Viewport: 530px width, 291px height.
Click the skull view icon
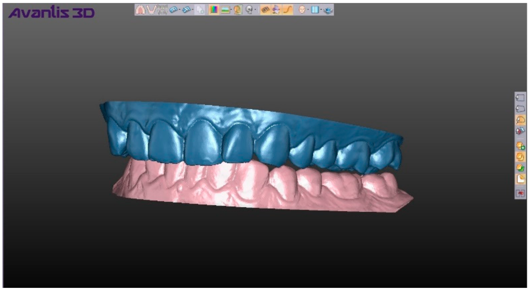coord(249,10)
